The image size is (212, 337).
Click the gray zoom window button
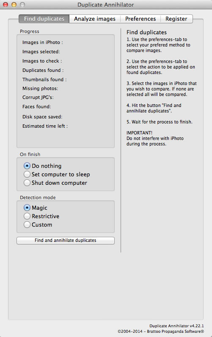tap(22, 5)
